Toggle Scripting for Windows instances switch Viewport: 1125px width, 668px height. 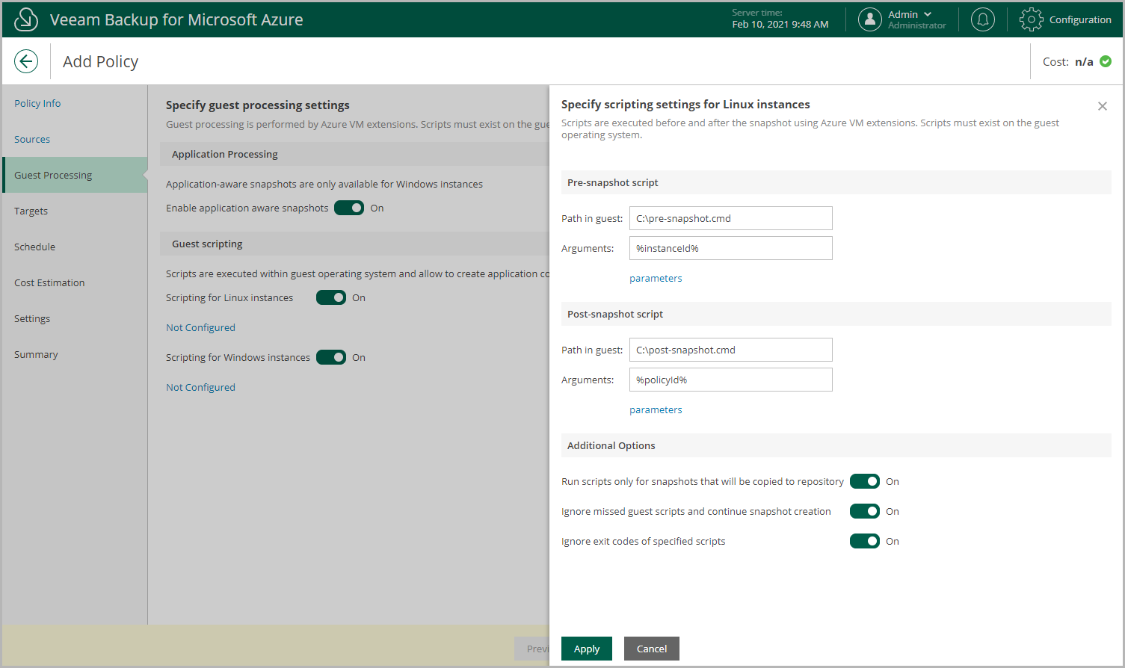click(x=331, y=357)
